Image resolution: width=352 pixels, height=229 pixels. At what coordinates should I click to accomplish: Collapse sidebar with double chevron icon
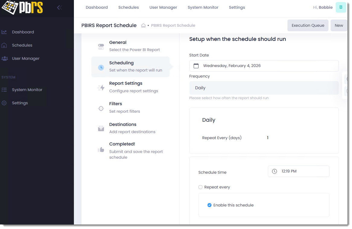click(x=59, y=8)
